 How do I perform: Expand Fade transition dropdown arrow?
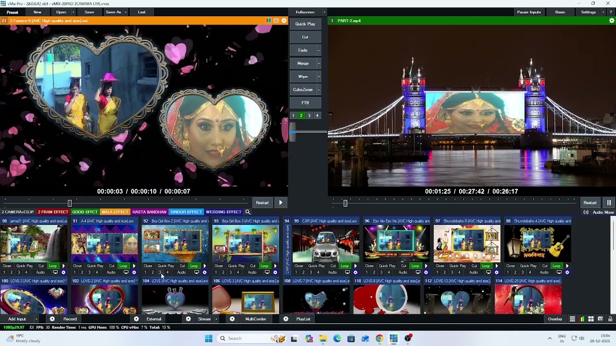click(x=319, y=50)
